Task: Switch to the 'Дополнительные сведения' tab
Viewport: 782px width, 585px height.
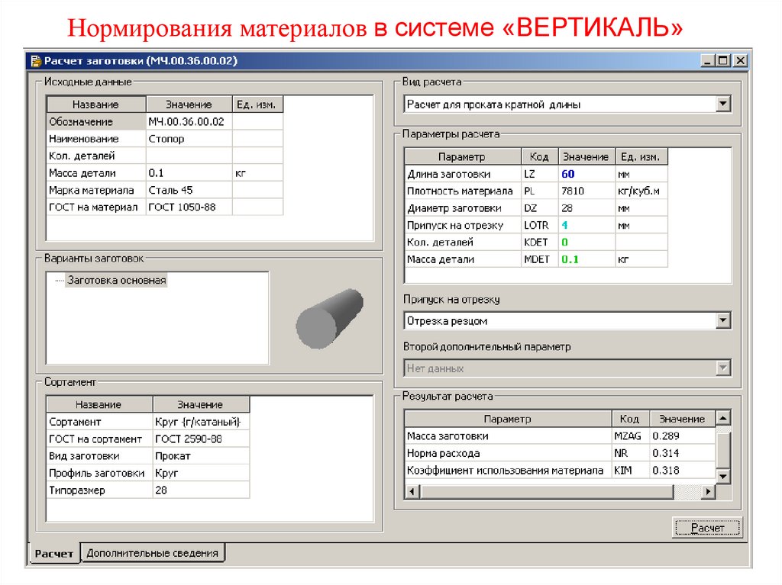Action: click(x=152, y=553)
